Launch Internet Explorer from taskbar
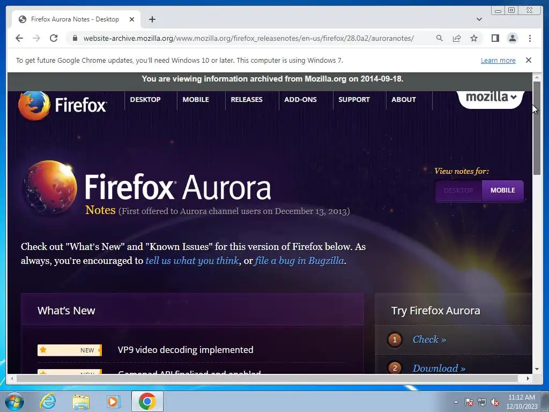 pos(48,401)
